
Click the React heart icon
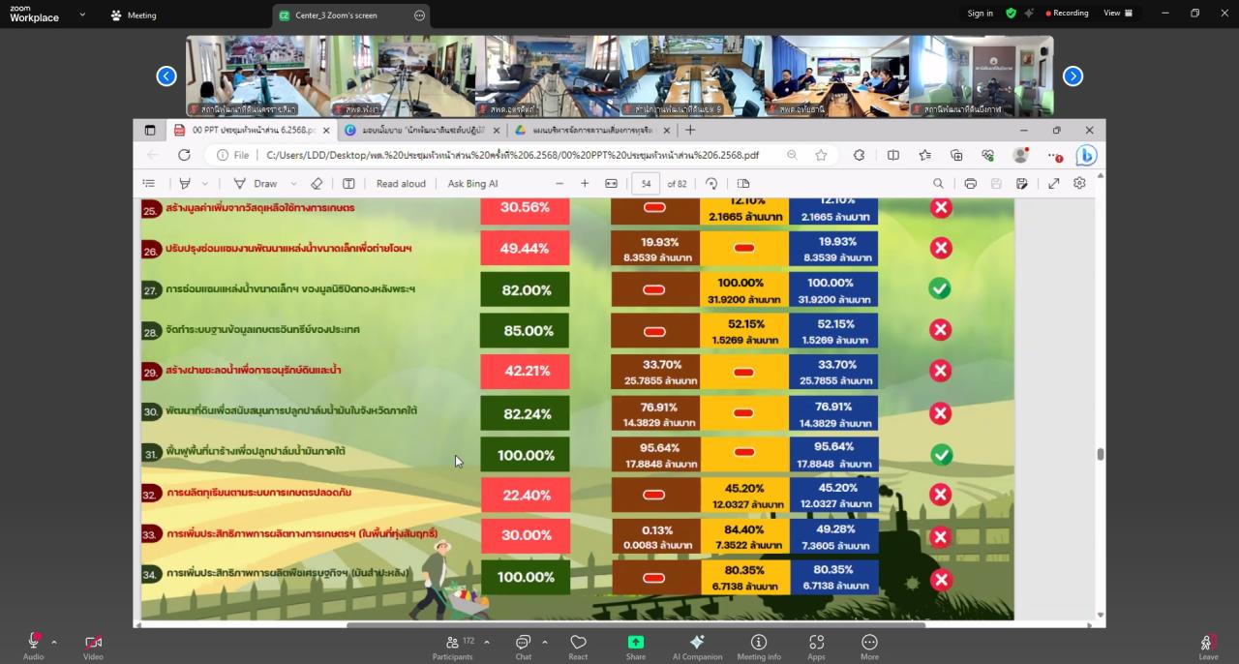tap(578, 643)
